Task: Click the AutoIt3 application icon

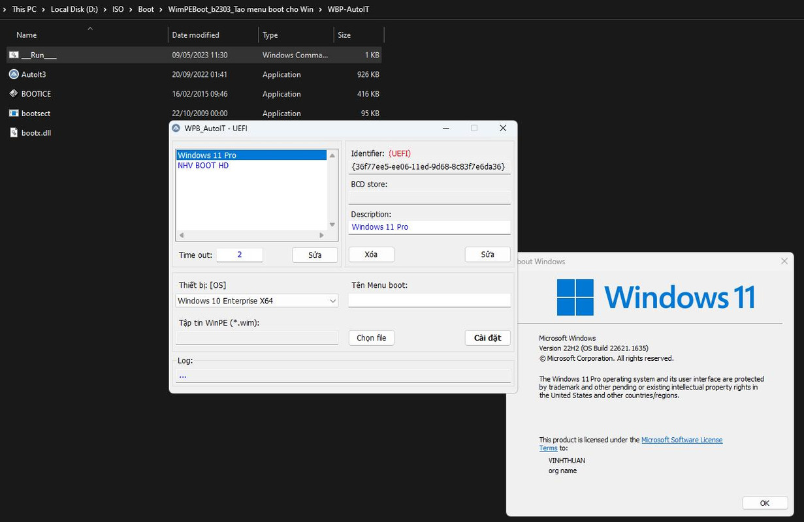Action: pos(14,74)
